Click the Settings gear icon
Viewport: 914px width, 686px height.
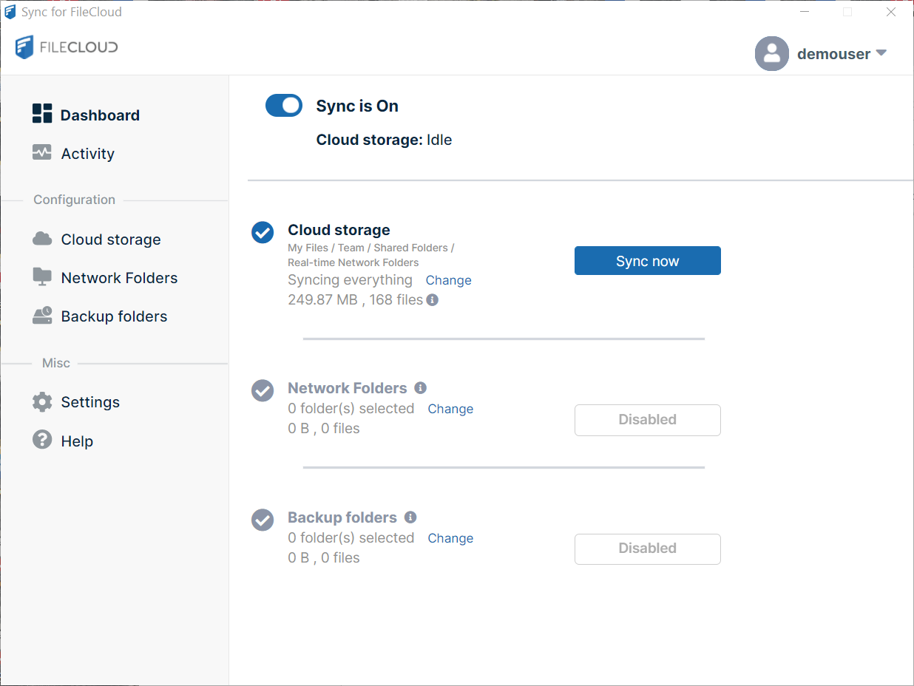click(x=42, y=402)
